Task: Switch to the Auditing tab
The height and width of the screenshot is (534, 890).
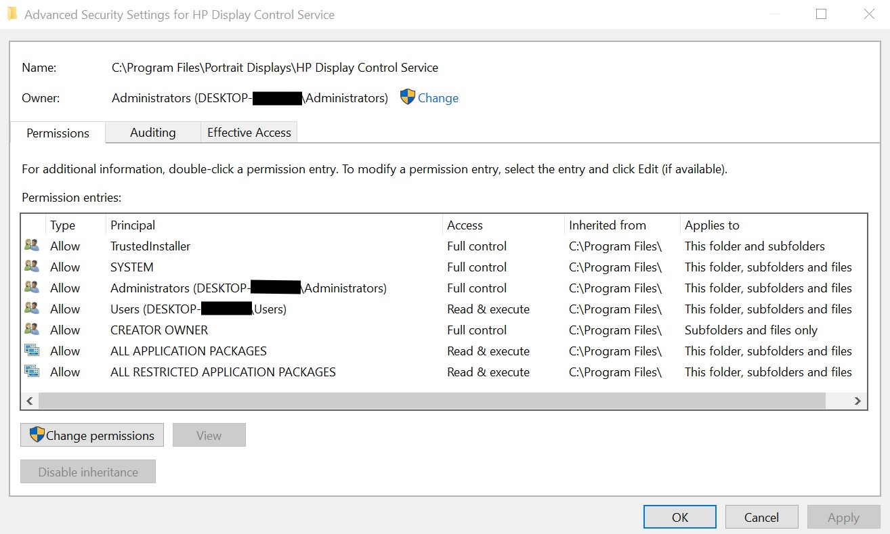Action: coord(152,133)
